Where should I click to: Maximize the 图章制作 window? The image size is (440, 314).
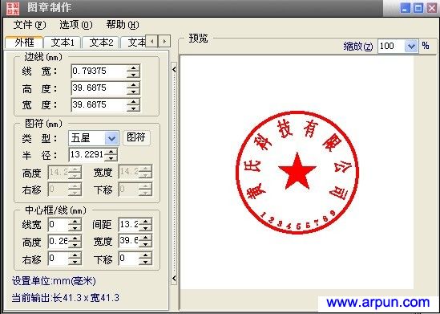click(x=418, y=8)
